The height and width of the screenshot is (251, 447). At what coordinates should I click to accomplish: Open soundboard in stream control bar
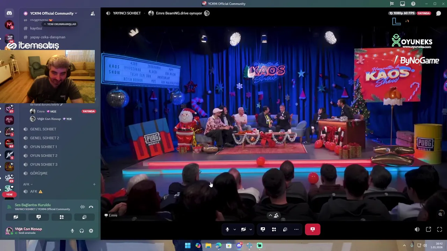point(285,229)
